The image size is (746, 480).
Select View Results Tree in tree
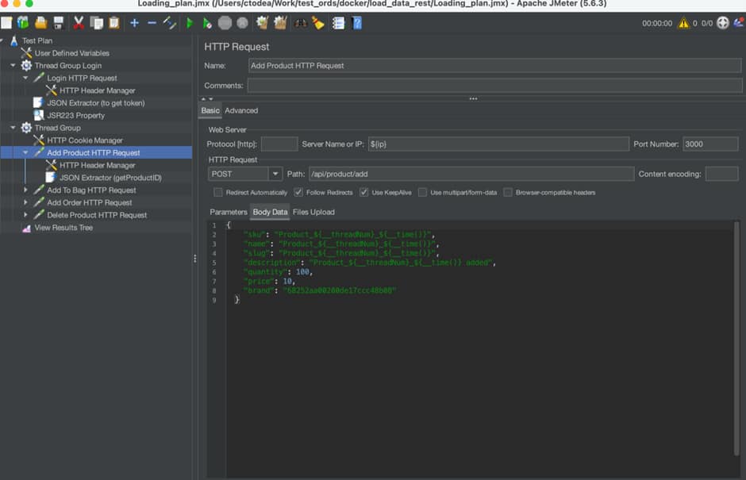[x=63, y=228]
